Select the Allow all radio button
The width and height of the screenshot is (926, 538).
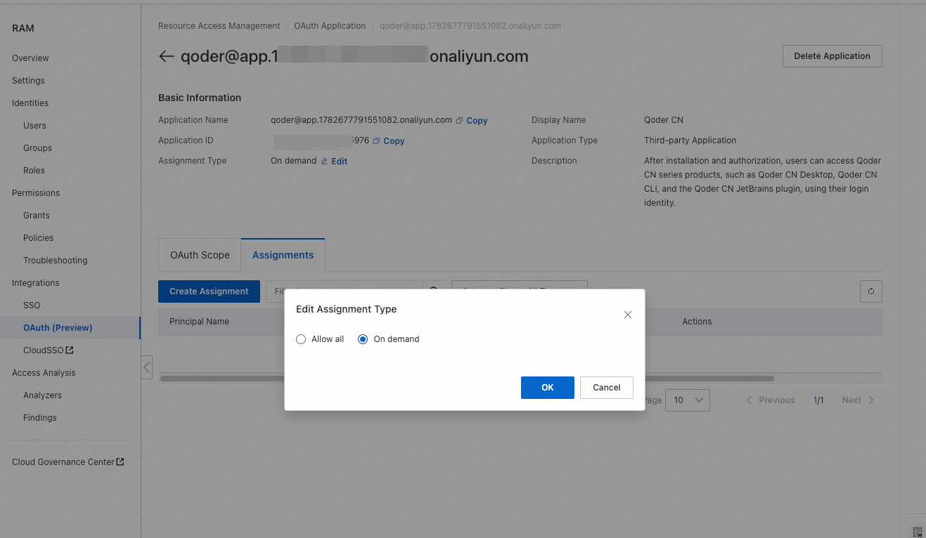[301, 339]
